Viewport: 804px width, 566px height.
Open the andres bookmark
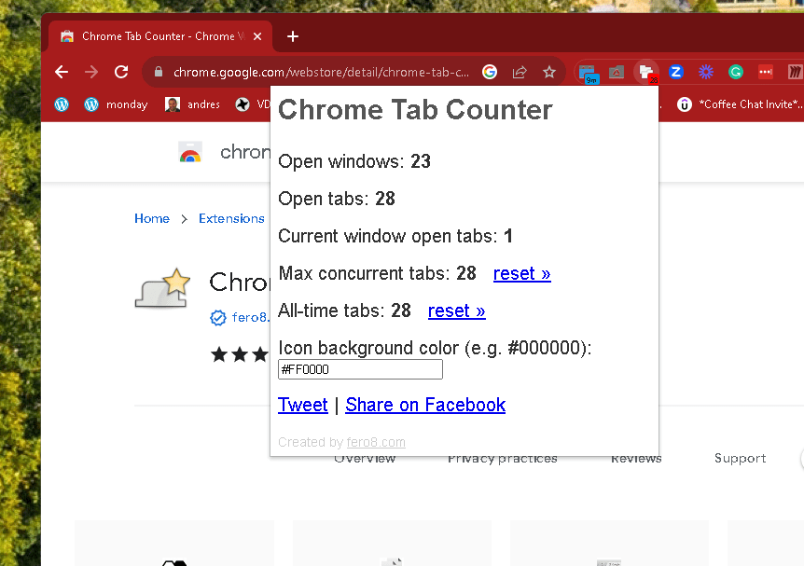[192, 104]
